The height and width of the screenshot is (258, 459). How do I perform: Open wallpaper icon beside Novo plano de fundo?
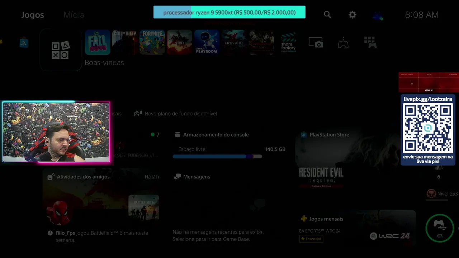[x=138, y=114]
